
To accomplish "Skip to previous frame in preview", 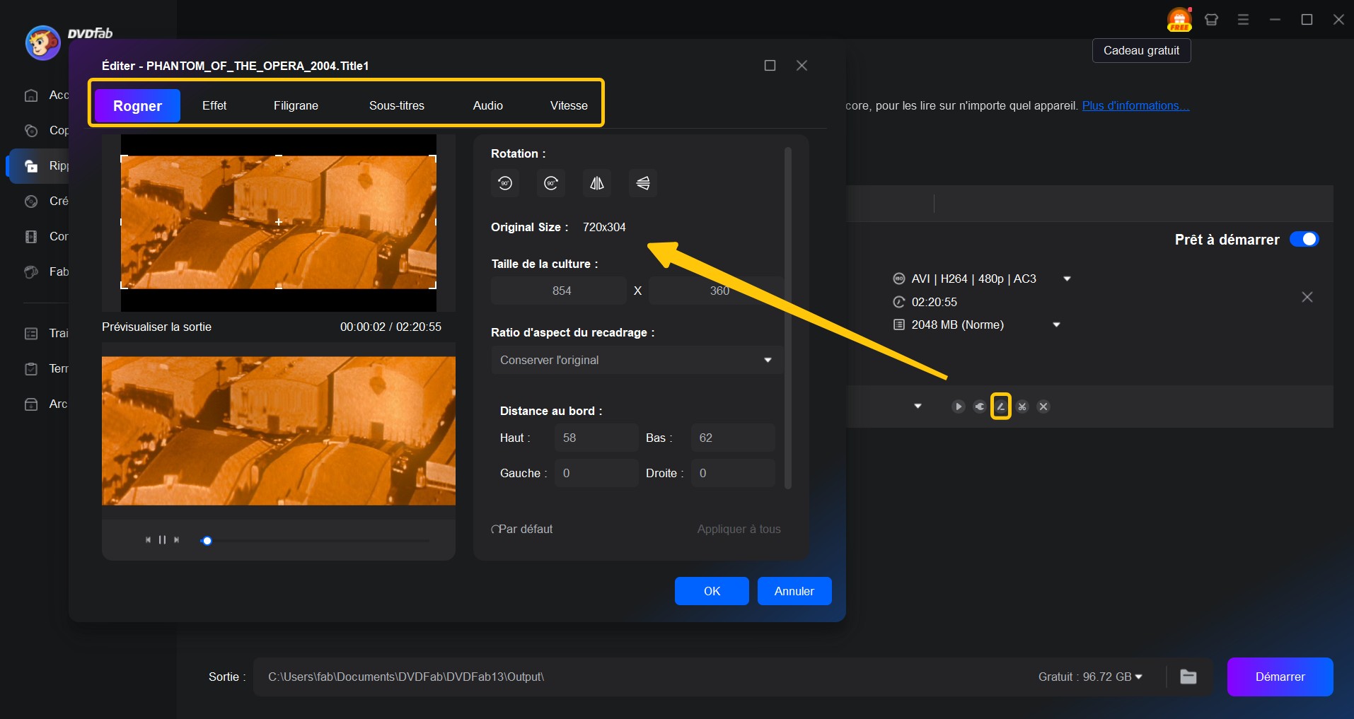I will (x=148, y=539).
